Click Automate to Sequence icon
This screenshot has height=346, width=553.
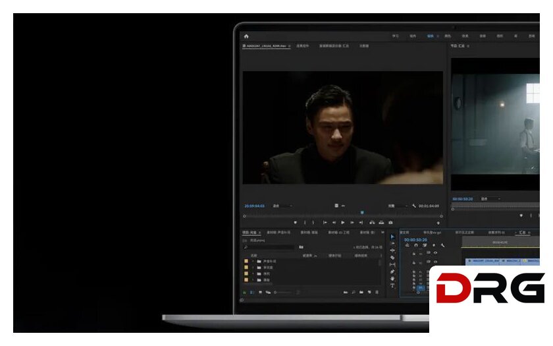tap(346, 293)
